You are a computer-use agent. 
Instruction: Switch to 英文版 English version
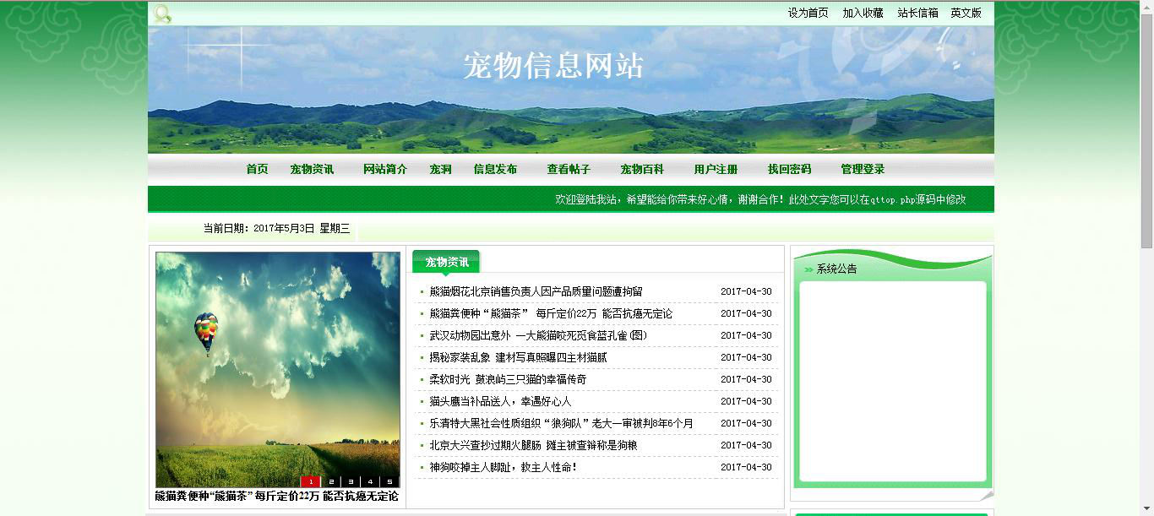966,13
